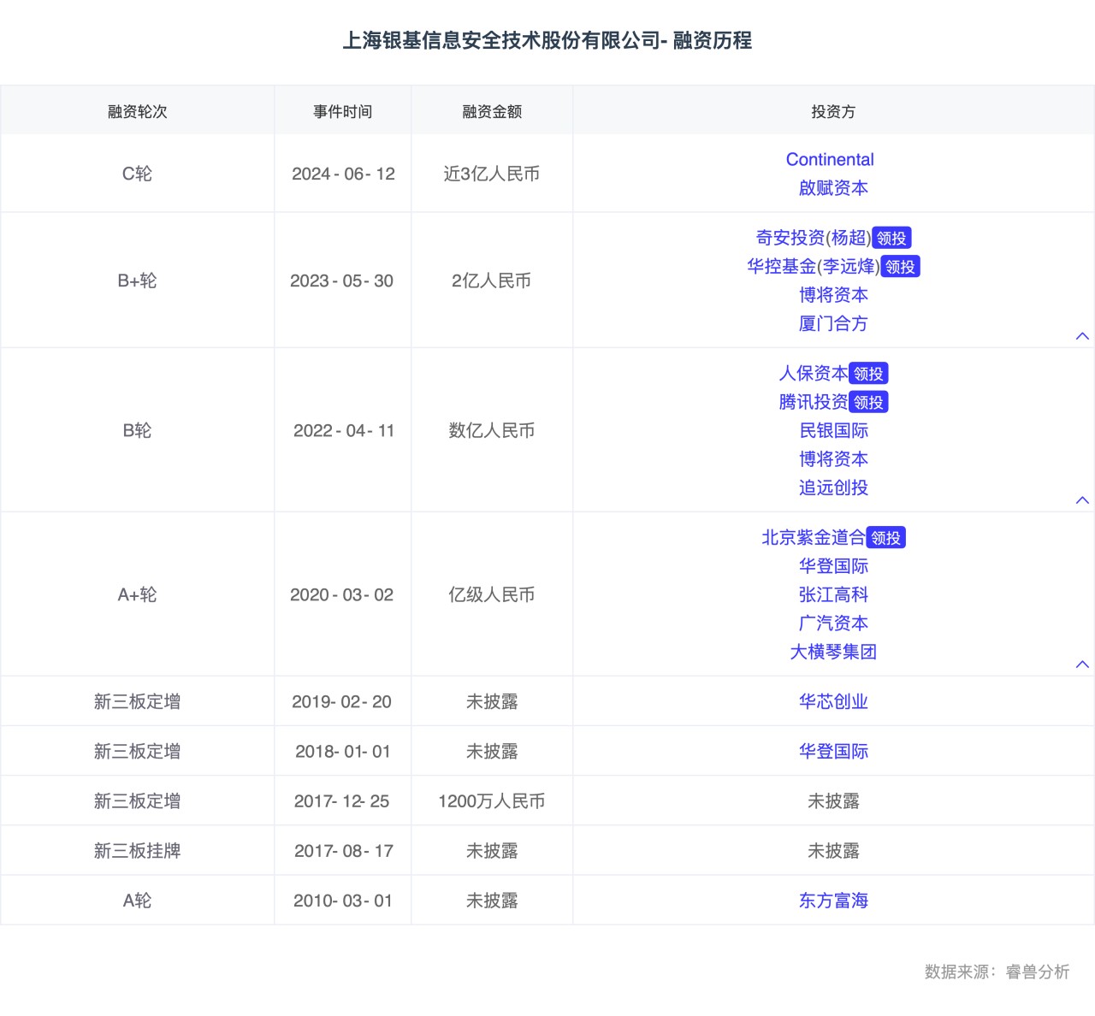This screenshot has width=1095, height=1016.
Task: Select 新三板定增 in the 2017-12-25 row
Action: [137, 801]
